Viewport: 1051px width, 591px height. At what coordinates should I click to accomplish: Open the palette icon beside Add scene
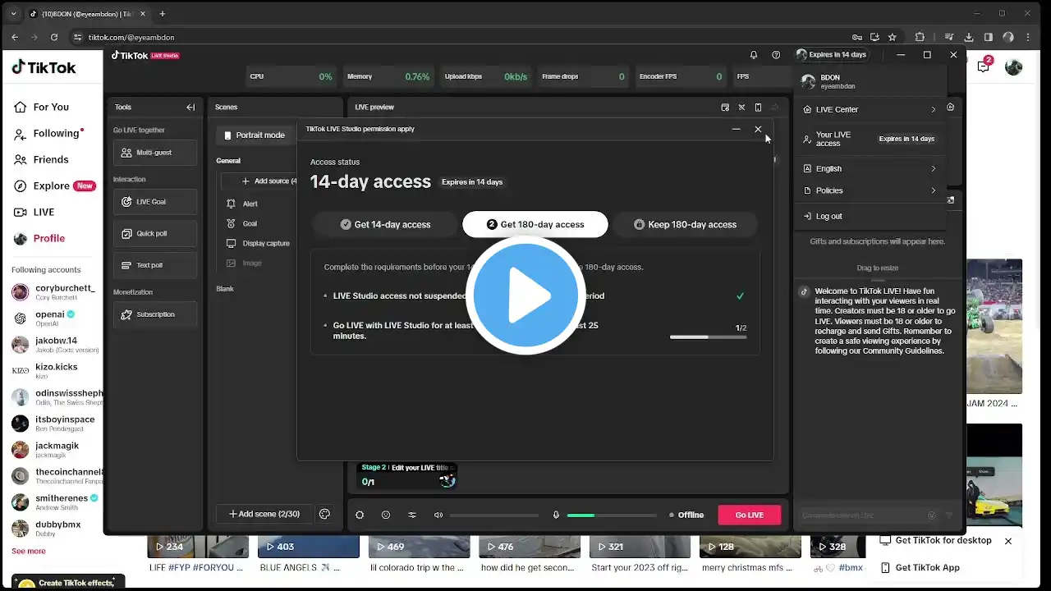point(324,514)
